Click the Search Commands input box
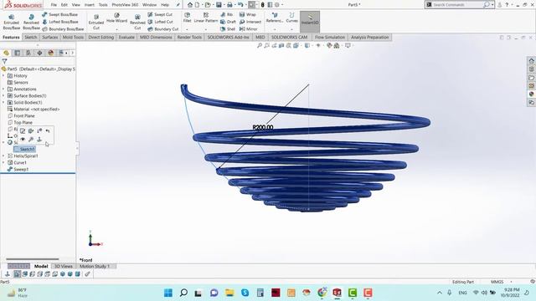The image size is (536, 301). coord(457,5)
